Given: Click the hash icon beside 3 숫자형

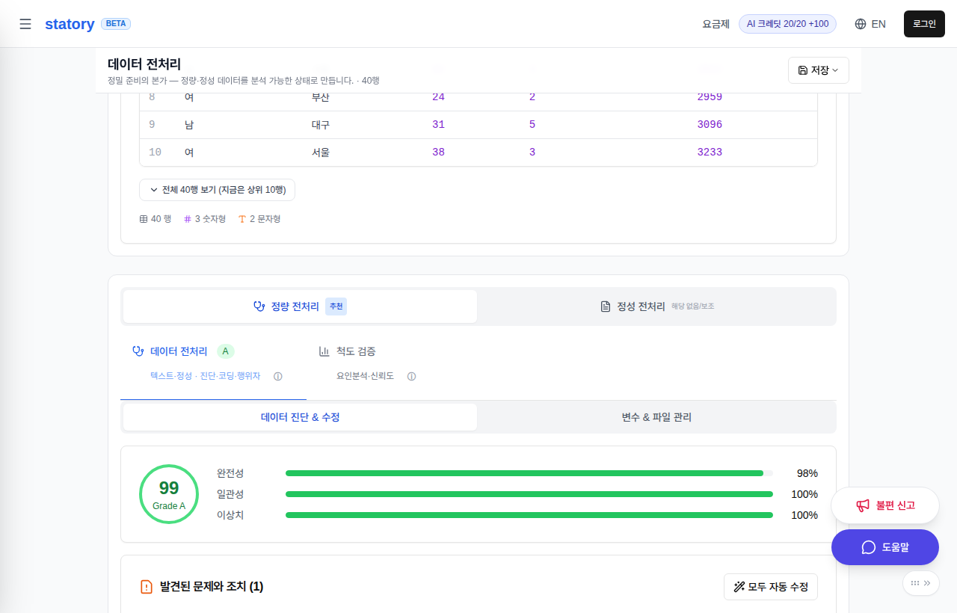Looking at the screenshot, I should pyautogui.click(x=188, y=219).
